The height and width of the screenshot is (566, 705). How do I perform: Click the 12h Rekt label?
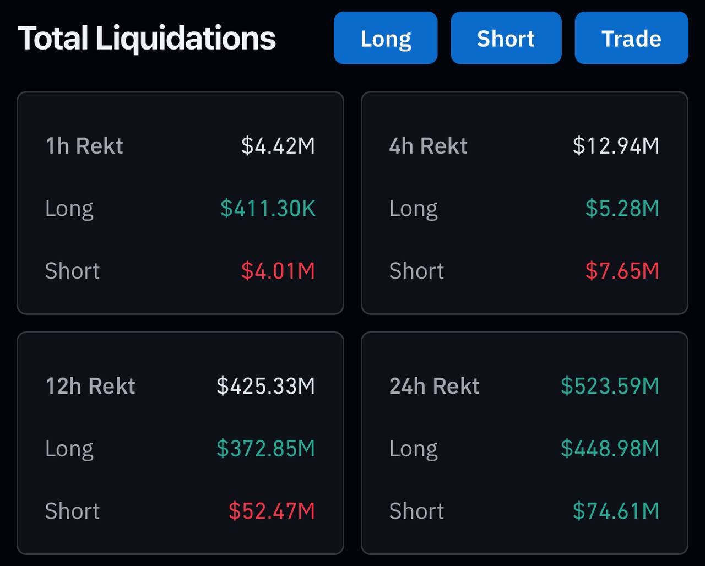90,386
